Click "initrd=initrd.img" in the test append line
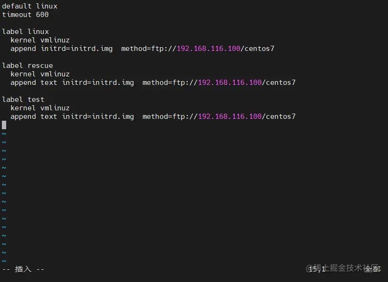Viewport: 388px width, 282px height. (98, 116)
